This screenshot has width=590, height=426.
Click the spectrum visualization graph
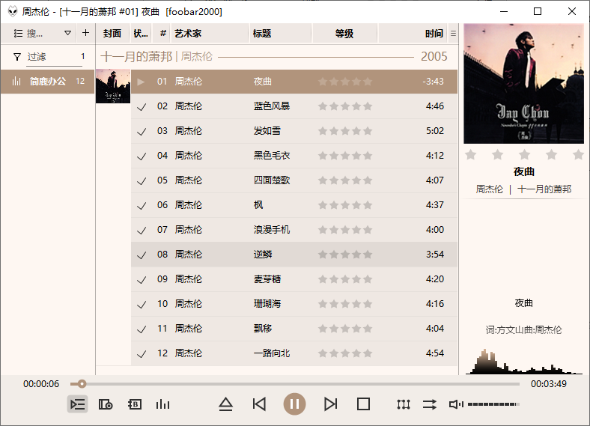(x=523, y=362)
